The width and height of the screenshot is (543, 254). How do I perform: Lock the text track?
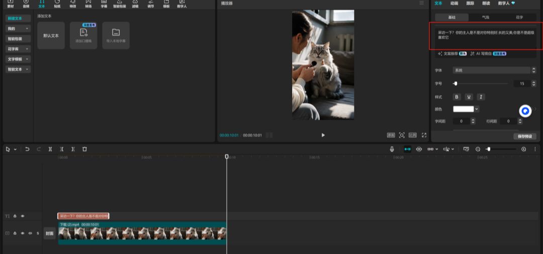[x=15, y=216]
